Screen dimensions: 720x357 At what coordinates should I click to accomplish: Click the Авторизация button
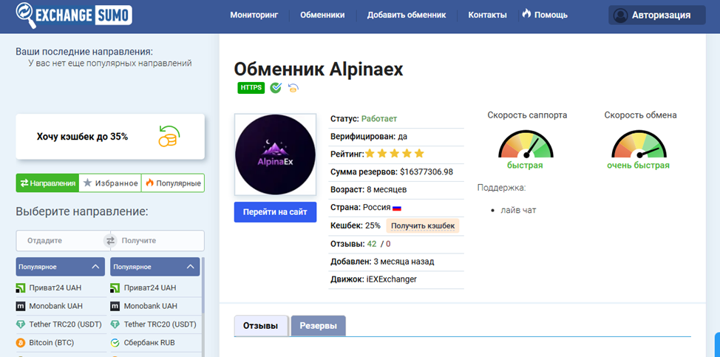point(656,15)
